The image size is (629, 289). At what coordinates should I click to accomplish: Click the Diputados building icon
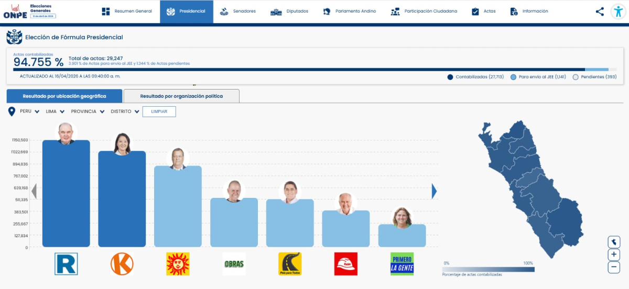click(276, 12)
